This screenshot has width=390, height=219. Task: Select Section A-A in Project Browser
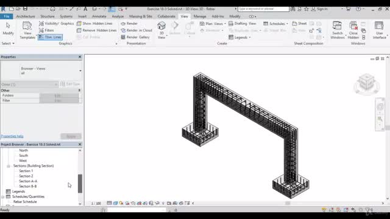(28, 181)
